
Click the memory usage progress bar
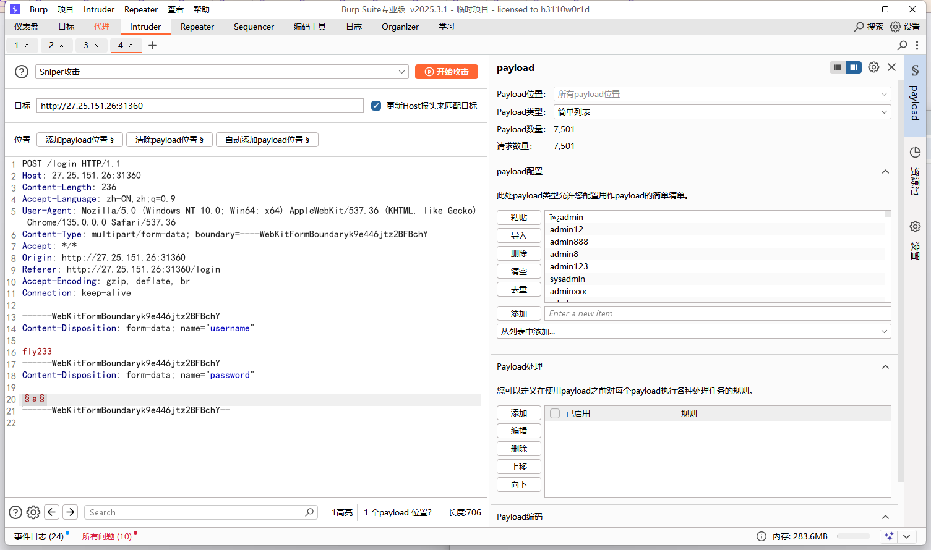pyautogui.click(x=853, y=536)
